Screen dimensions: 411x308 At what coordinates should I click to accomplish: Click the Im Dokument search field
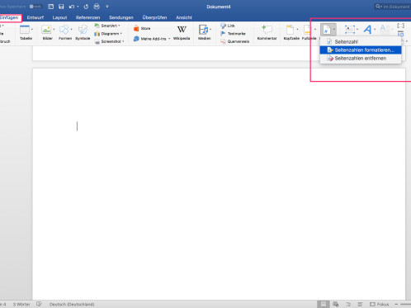[393, 7]
